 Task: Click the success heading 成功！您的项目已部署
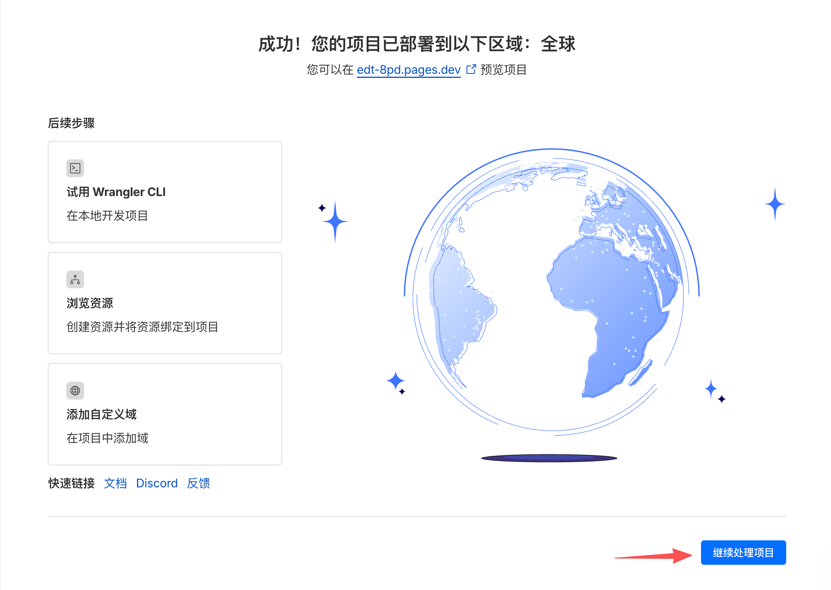coord(417,44)
